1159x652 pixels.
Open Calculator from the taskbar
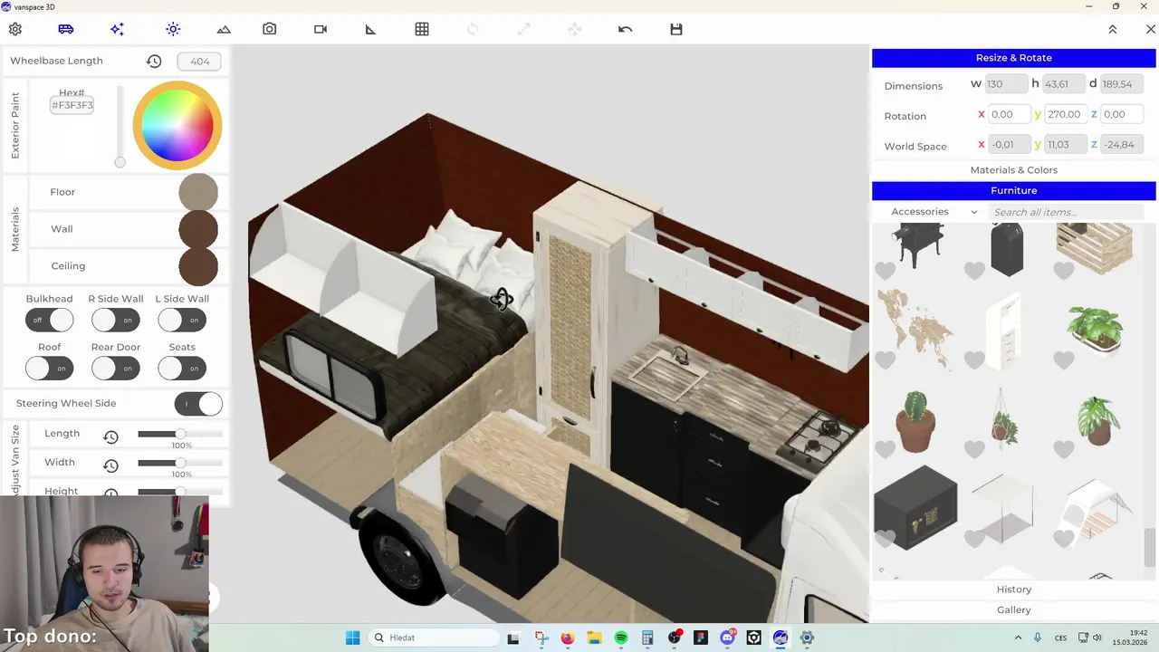tap(647, 638)
